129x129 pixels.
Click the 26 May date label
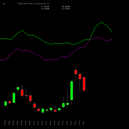pos(21,123)
